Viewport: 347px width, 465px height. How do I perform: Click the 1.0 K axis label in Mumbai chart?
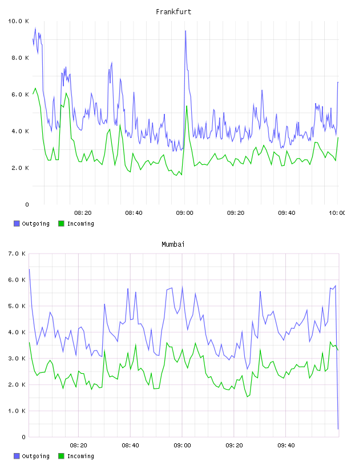[x=17, y=411]
